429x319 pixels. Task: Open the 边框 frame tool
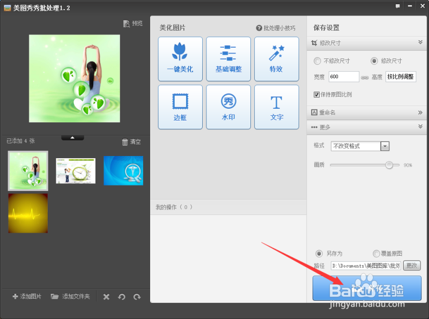point(180,107)
